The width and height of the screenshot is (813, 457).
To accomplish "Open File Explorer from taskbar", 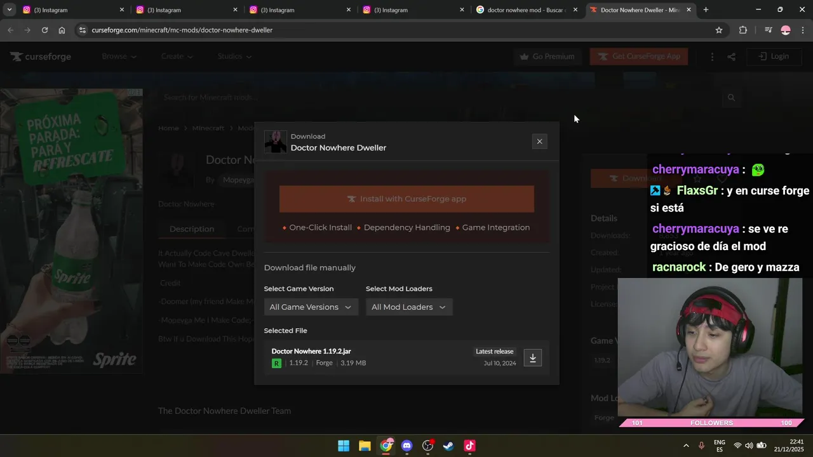I will (365, 446).
